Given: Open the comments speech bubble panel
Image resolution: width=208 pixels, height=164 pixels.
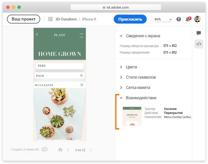Looking at the screenshot, I should [x=199, y=33].
